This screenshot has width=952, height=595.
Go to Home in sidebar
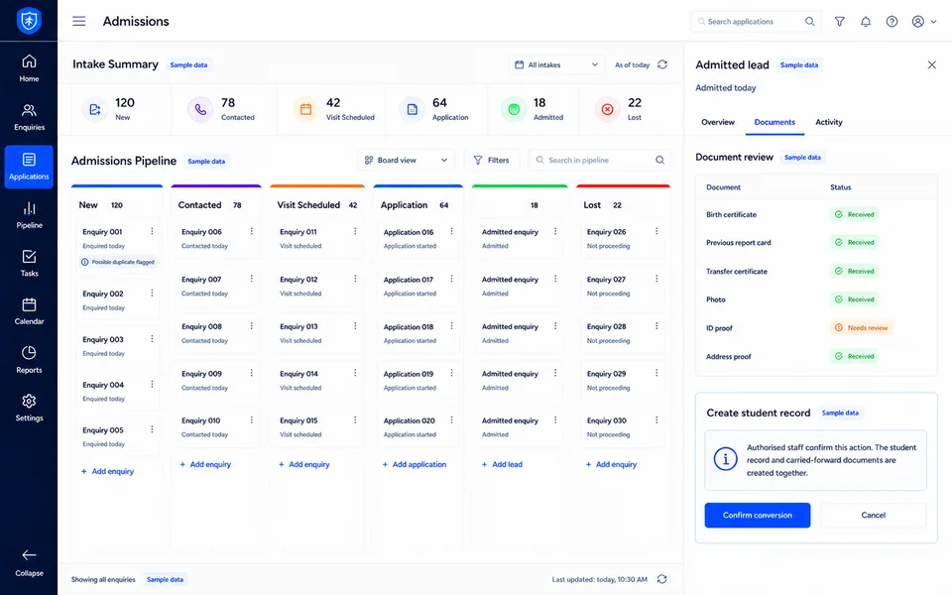click(x=29, y=68)
